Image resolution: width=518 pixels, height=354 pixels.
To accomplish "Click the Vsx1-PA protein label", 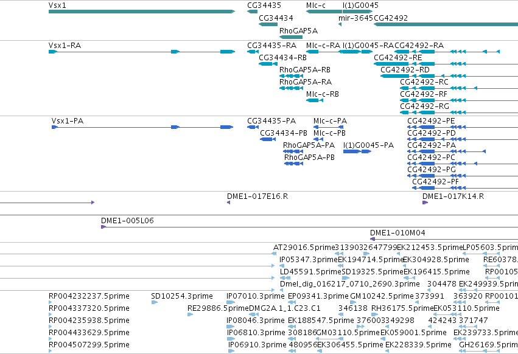I will point(68,121).
